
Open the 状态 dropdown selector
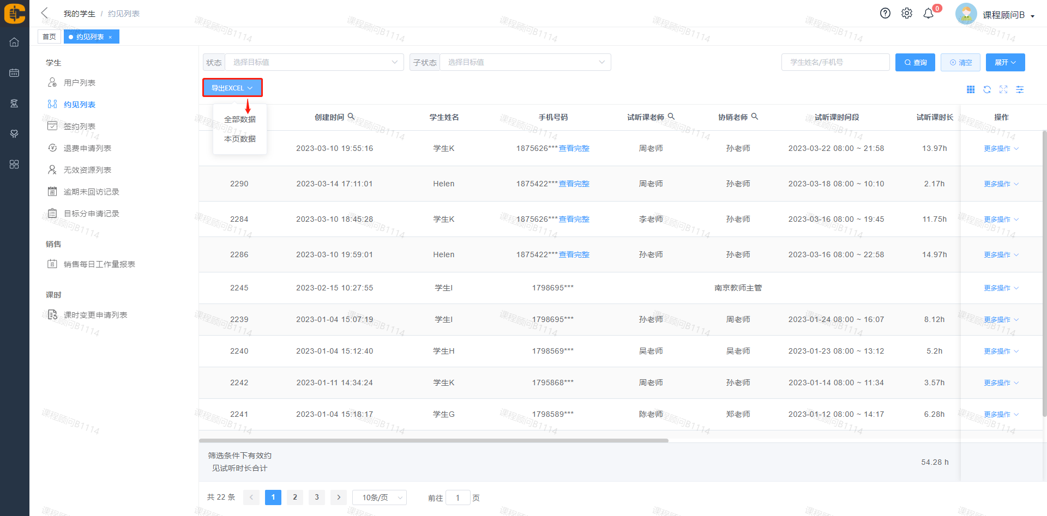[x=314, y=62]
